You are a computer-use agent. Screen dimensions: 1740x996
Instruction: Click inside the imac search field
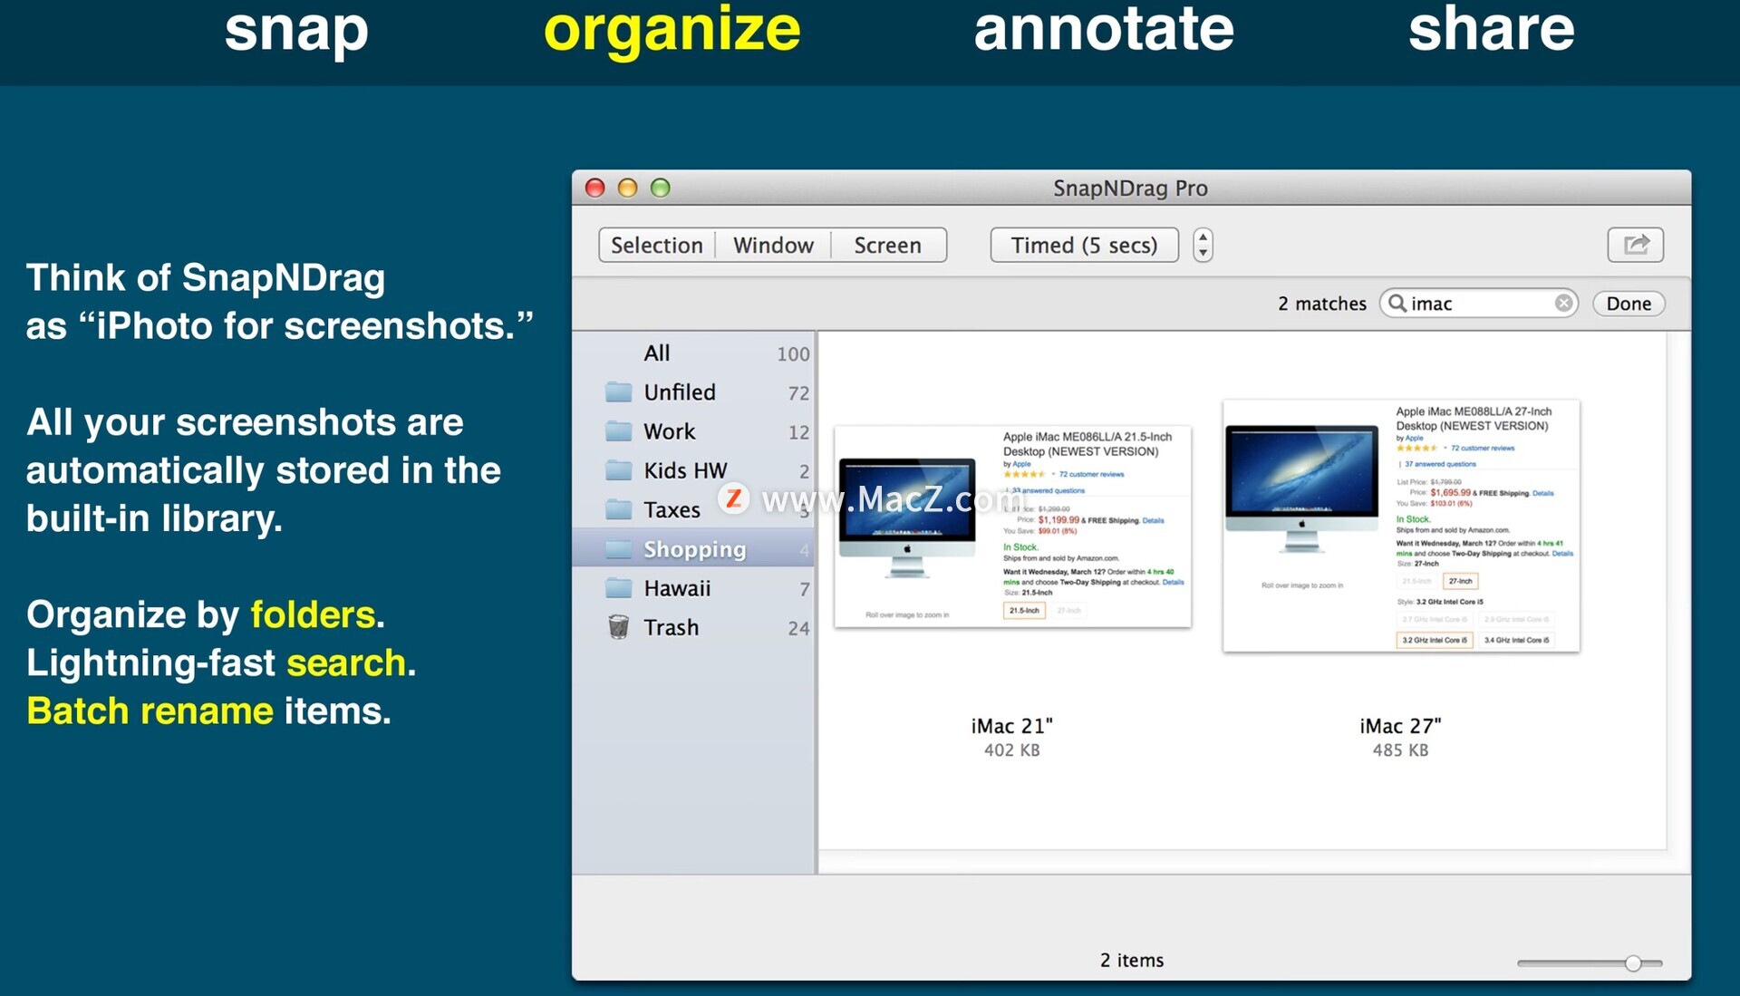pyautogui.click(x=1478, y=304)
